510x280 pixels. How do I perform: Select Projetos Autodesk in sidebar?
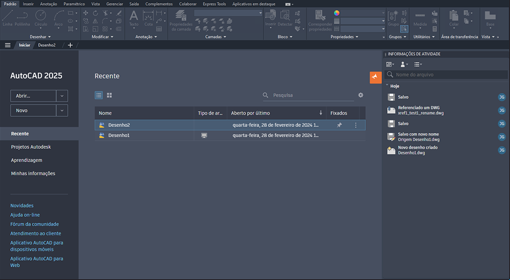coord(31,147)
